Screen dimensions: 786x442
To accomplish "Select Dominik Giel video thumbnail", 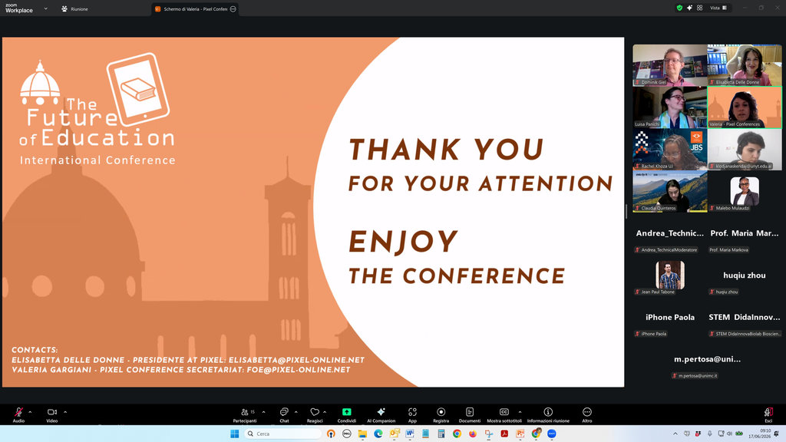I will point(669,65).
